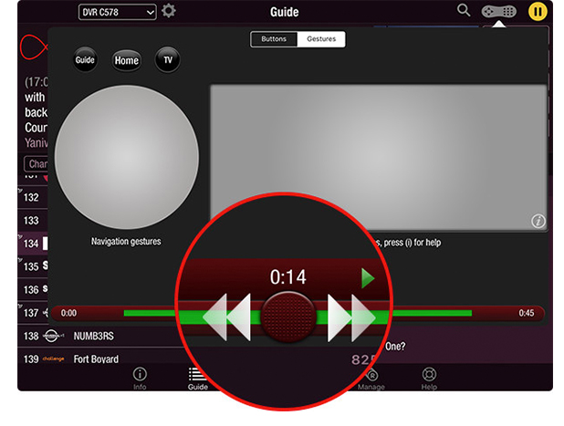Click the rewind double-arrow control
The image size is (564, 426).
(227, 317)
